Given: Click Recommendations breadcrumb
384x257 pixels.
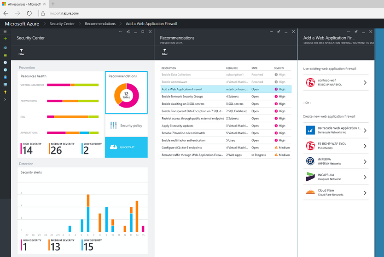Looking at the screenshot, I should click(100, 24).
